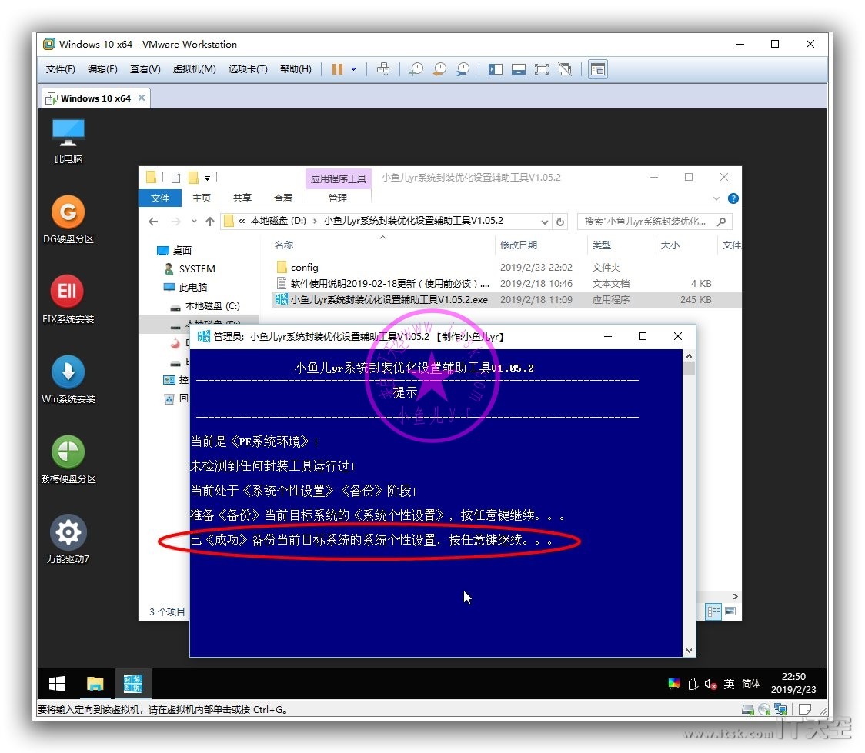This screenshot has width=865, height=753.
Task: Open the Explorer 主页 ribbon tab
Action: coord(202,198)
